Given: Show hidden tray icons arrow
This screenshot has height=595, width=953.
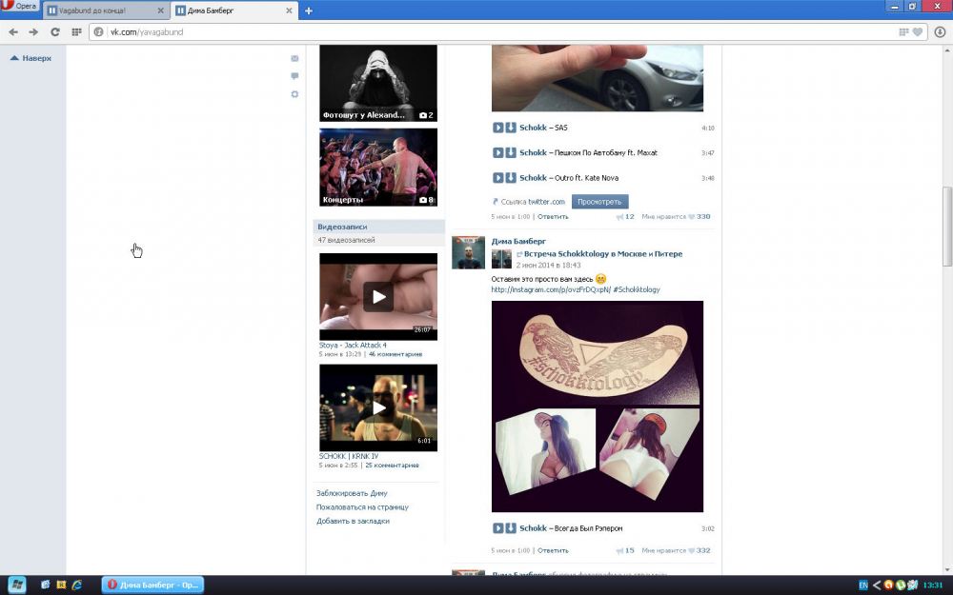Looking at the screenshot, I should click(877, 585).
